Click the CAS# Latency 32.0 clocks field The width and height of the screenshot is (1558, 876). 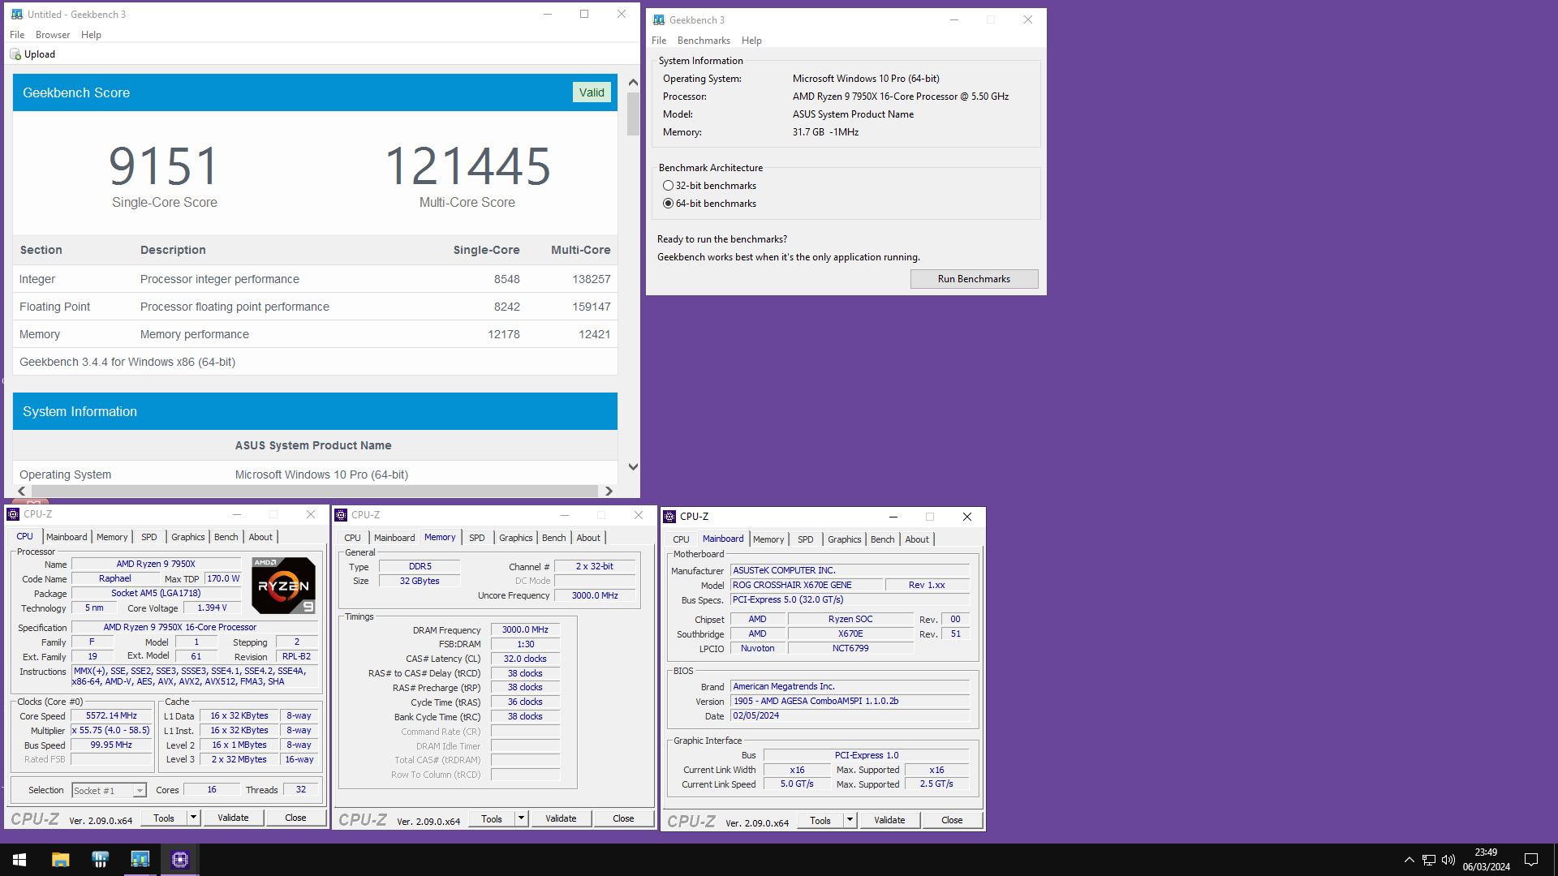[525, 659]
